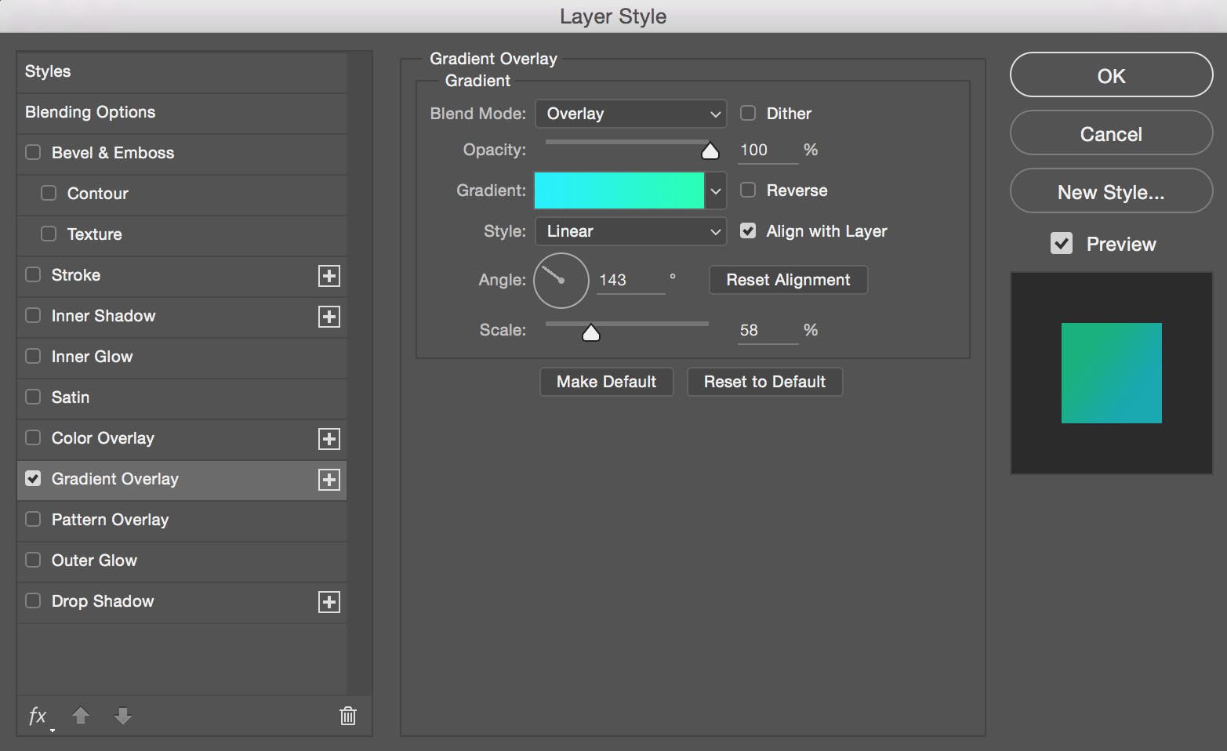Screen dimensions: 1227x751
Task: Open Inner Glow settings row
Action: coord(182,357)
